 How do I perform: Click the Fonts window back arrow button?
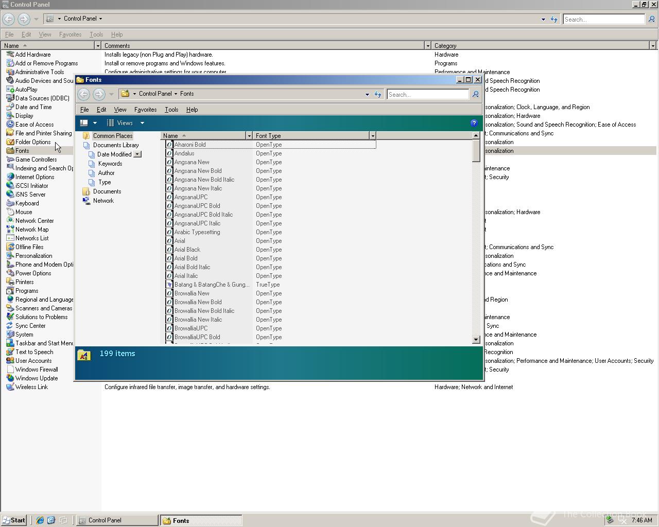[x=84, y=94]
